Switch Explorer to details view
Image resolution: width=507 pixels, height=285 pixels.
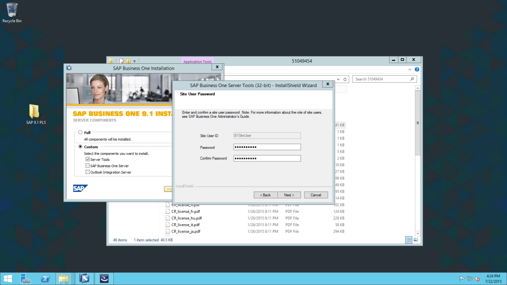click(408, 240)
